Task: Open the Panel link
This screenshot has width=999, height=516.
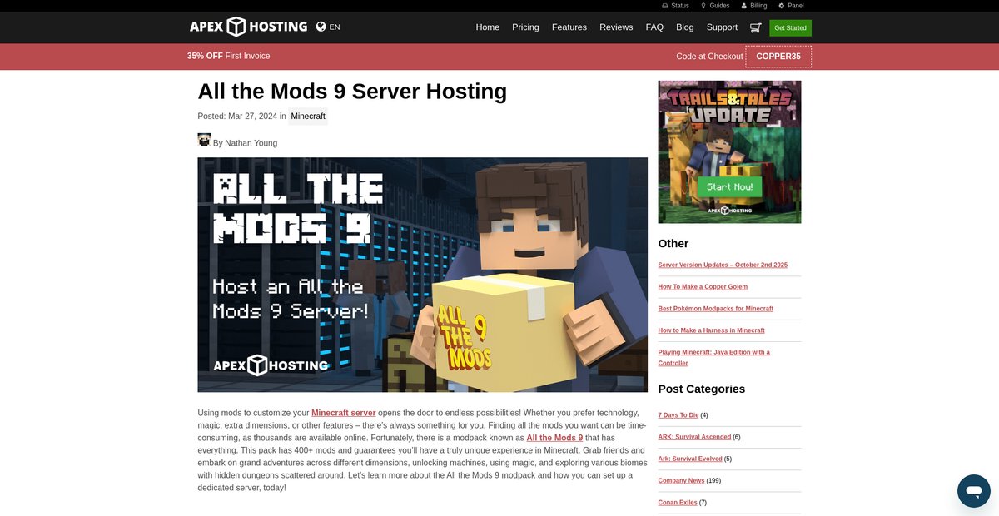Action: [791, 6]
